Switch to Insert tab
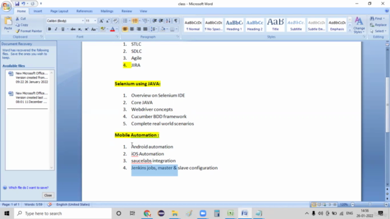390x219 pixels. tap(38, 11)
